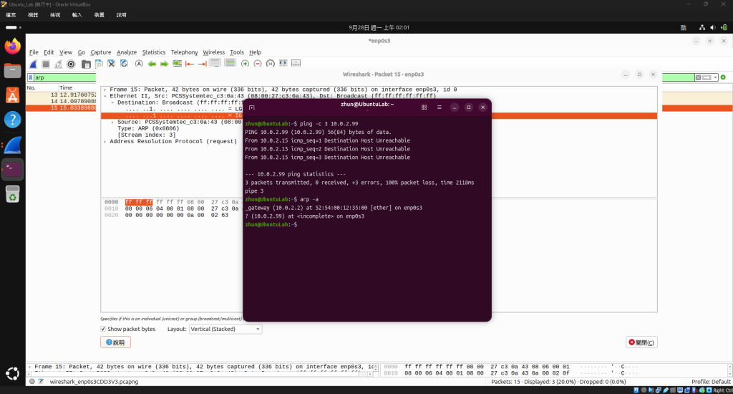Zoom out main window text

click(258, 64)
